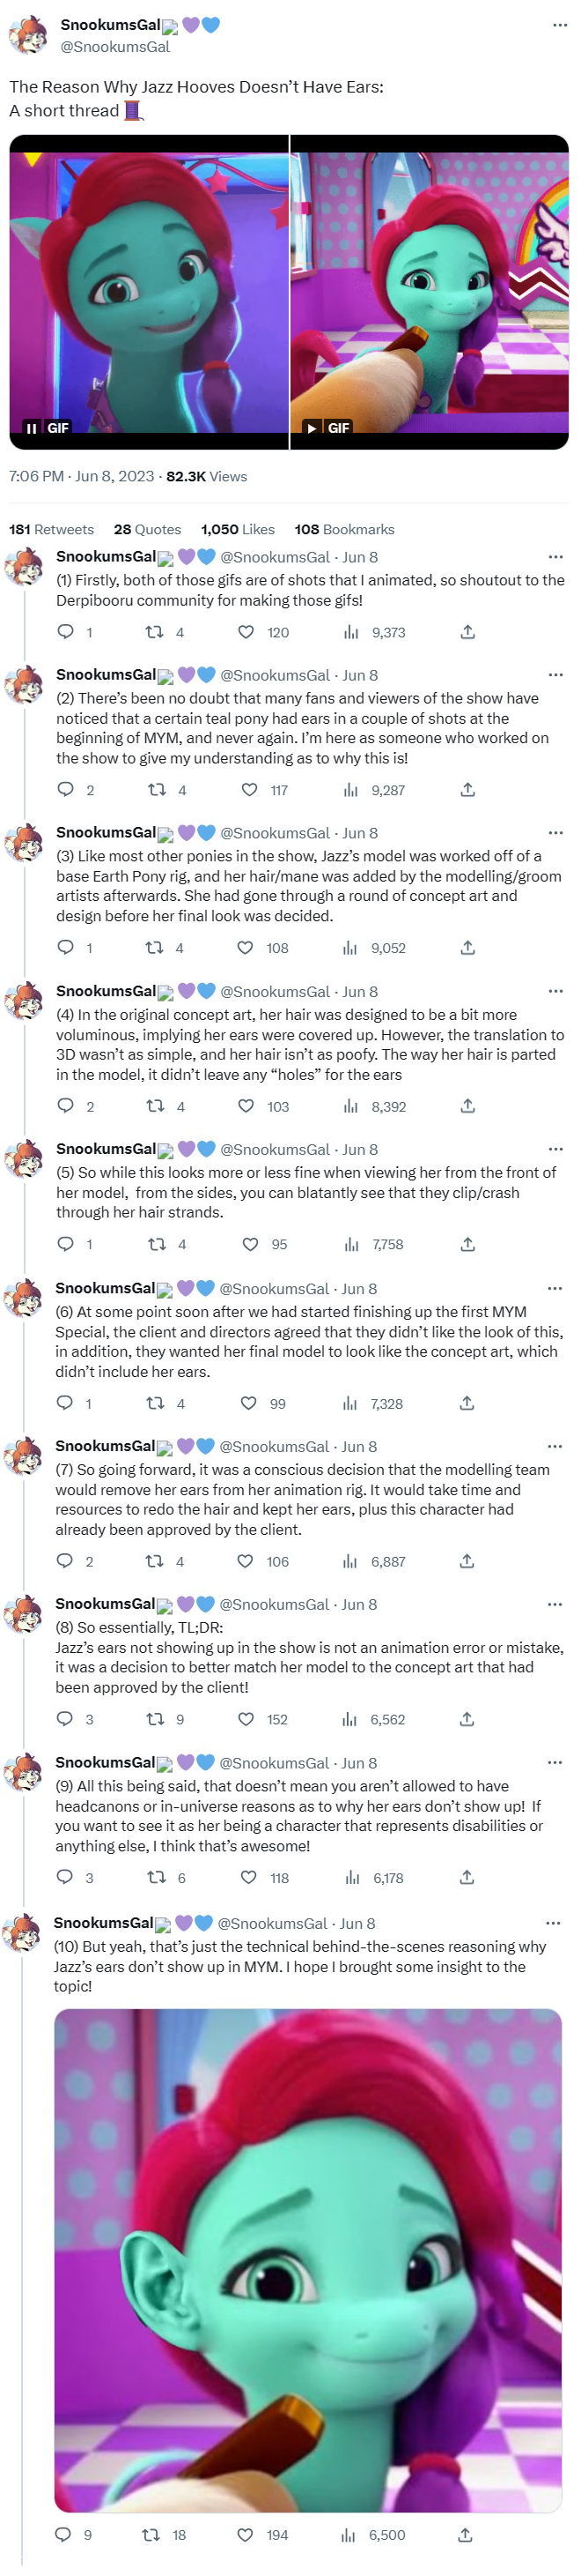The image size is (581, 2576).
Task: Open the 28 Quotes list
Action: [147, 529]
